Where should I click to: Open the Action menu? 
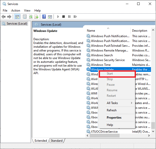click(x=16, y=11)
